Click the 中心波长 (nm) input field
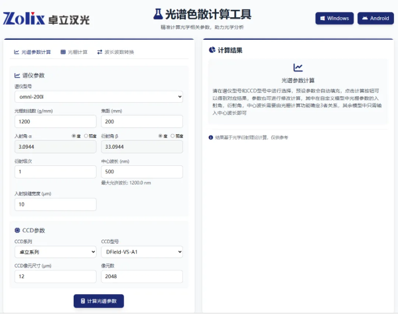The image size is (398, 314). click(x=141, y=171)
